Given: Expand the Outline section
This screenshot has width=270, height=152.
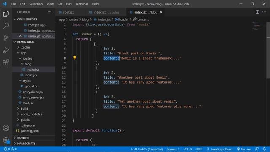Looking at the screenshot, I should (34, 138).
